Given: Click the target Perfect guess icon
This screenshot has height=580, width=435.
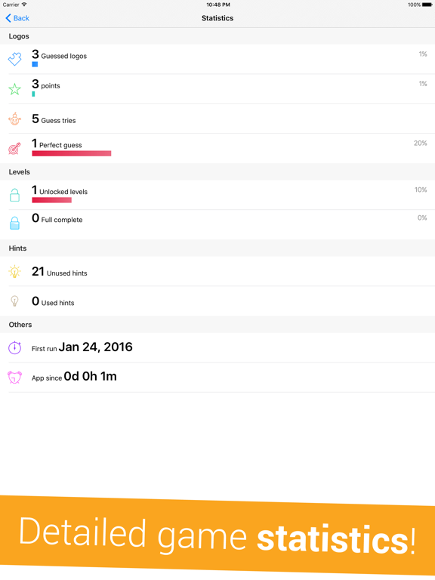Looking at the screenshot, I should coord(15,149).
